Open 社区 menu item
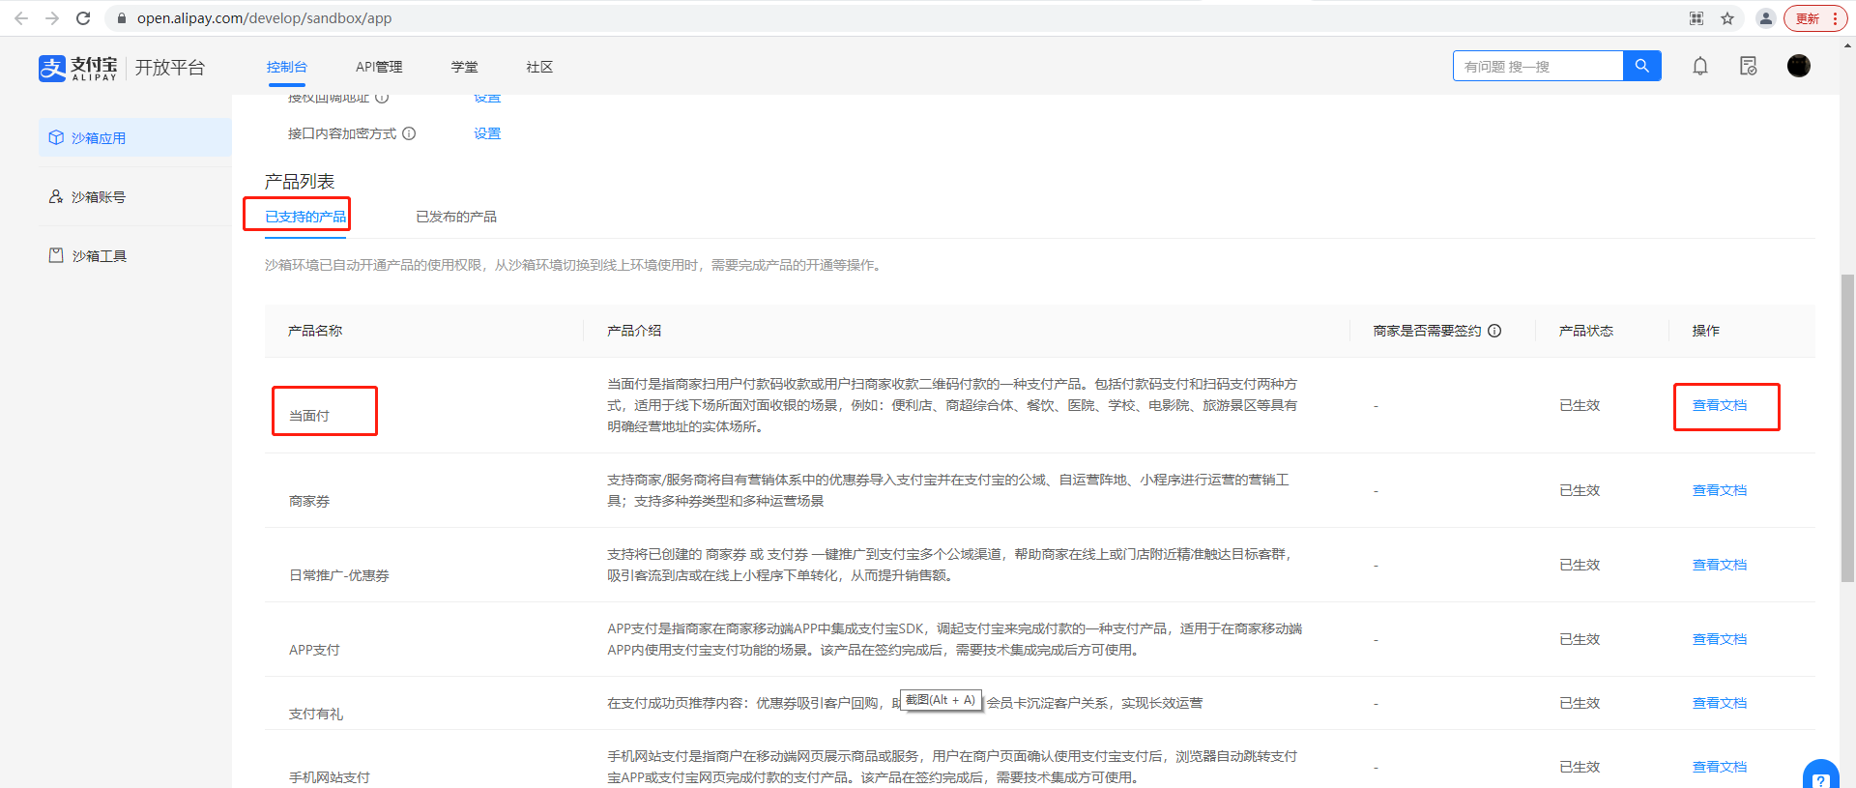The image size is (1856, 788). coord(539,67)
